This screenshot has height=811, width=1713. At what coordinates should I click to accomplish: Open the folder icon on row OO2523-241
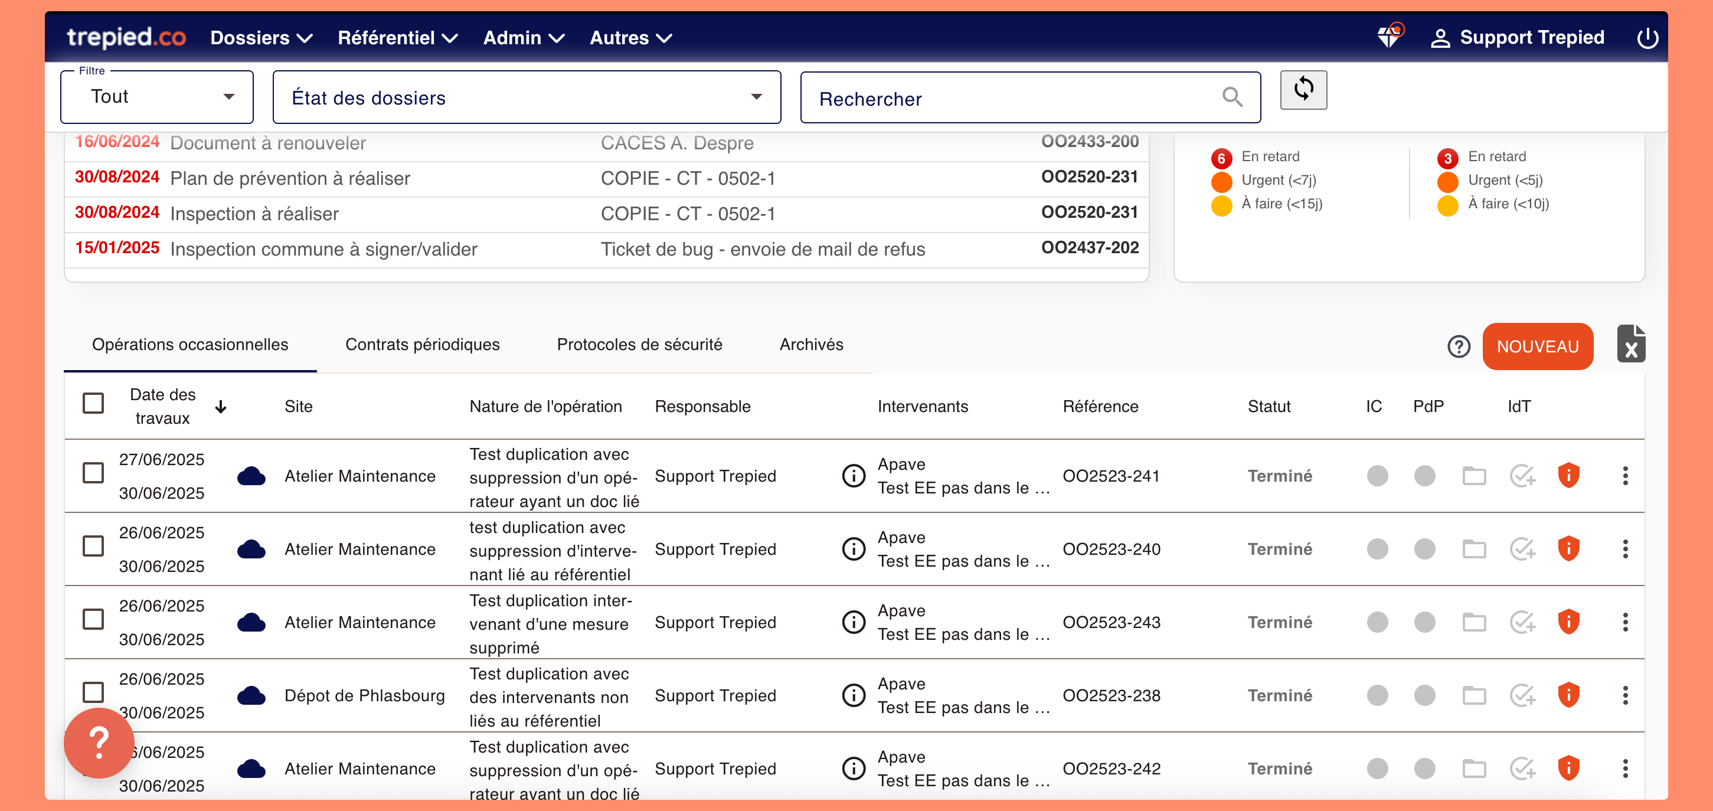click(x=1475, y=476)
